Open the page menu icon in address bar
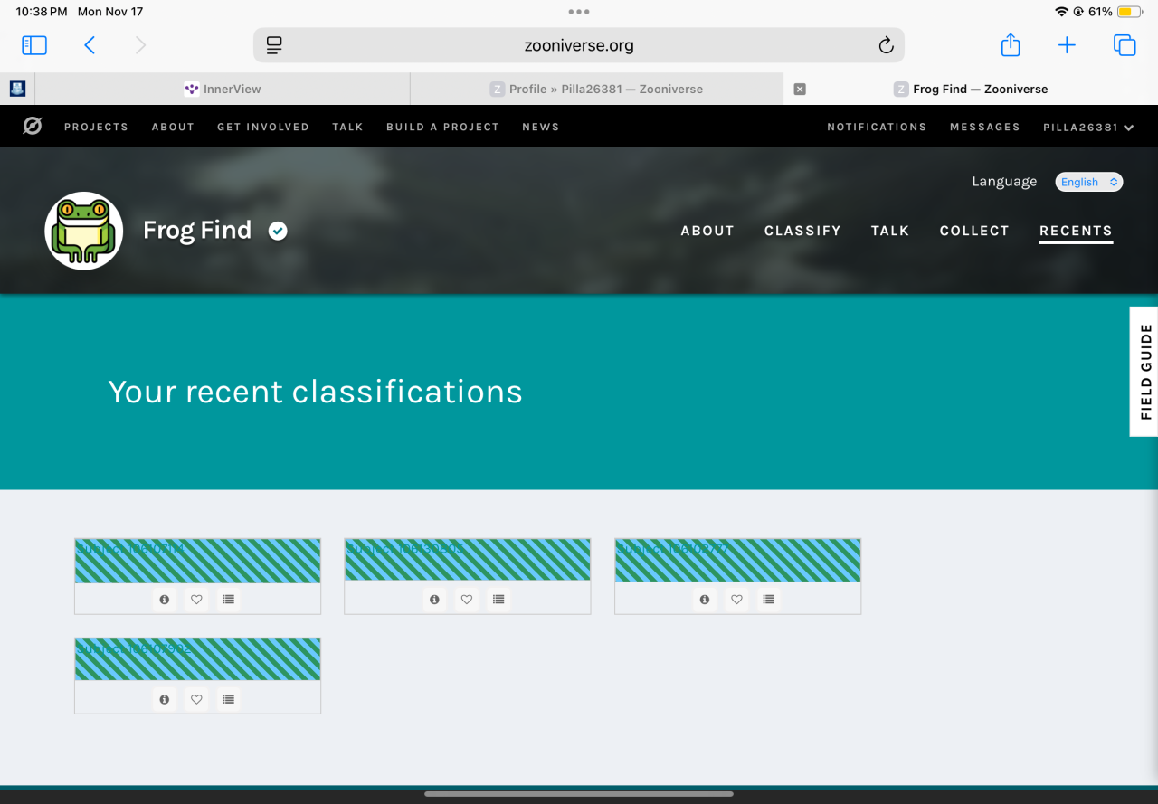Screen dimensions: 1158x804 275,45
